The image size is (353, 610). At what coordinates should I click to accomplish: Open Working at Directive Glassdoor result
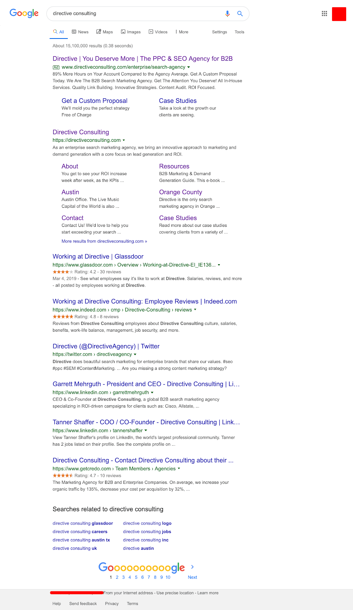(x=98, y=257)
